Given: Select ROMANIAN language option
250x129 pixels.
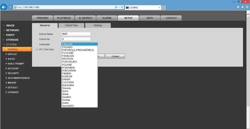Looking at the screenshot, I should pos(79,68).
